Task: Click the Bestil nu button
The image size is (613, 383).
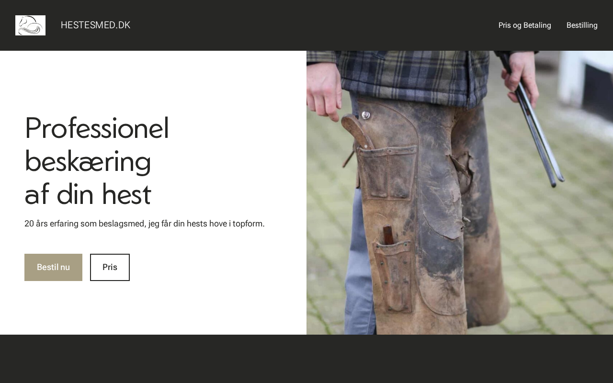Action: point(53,267)
